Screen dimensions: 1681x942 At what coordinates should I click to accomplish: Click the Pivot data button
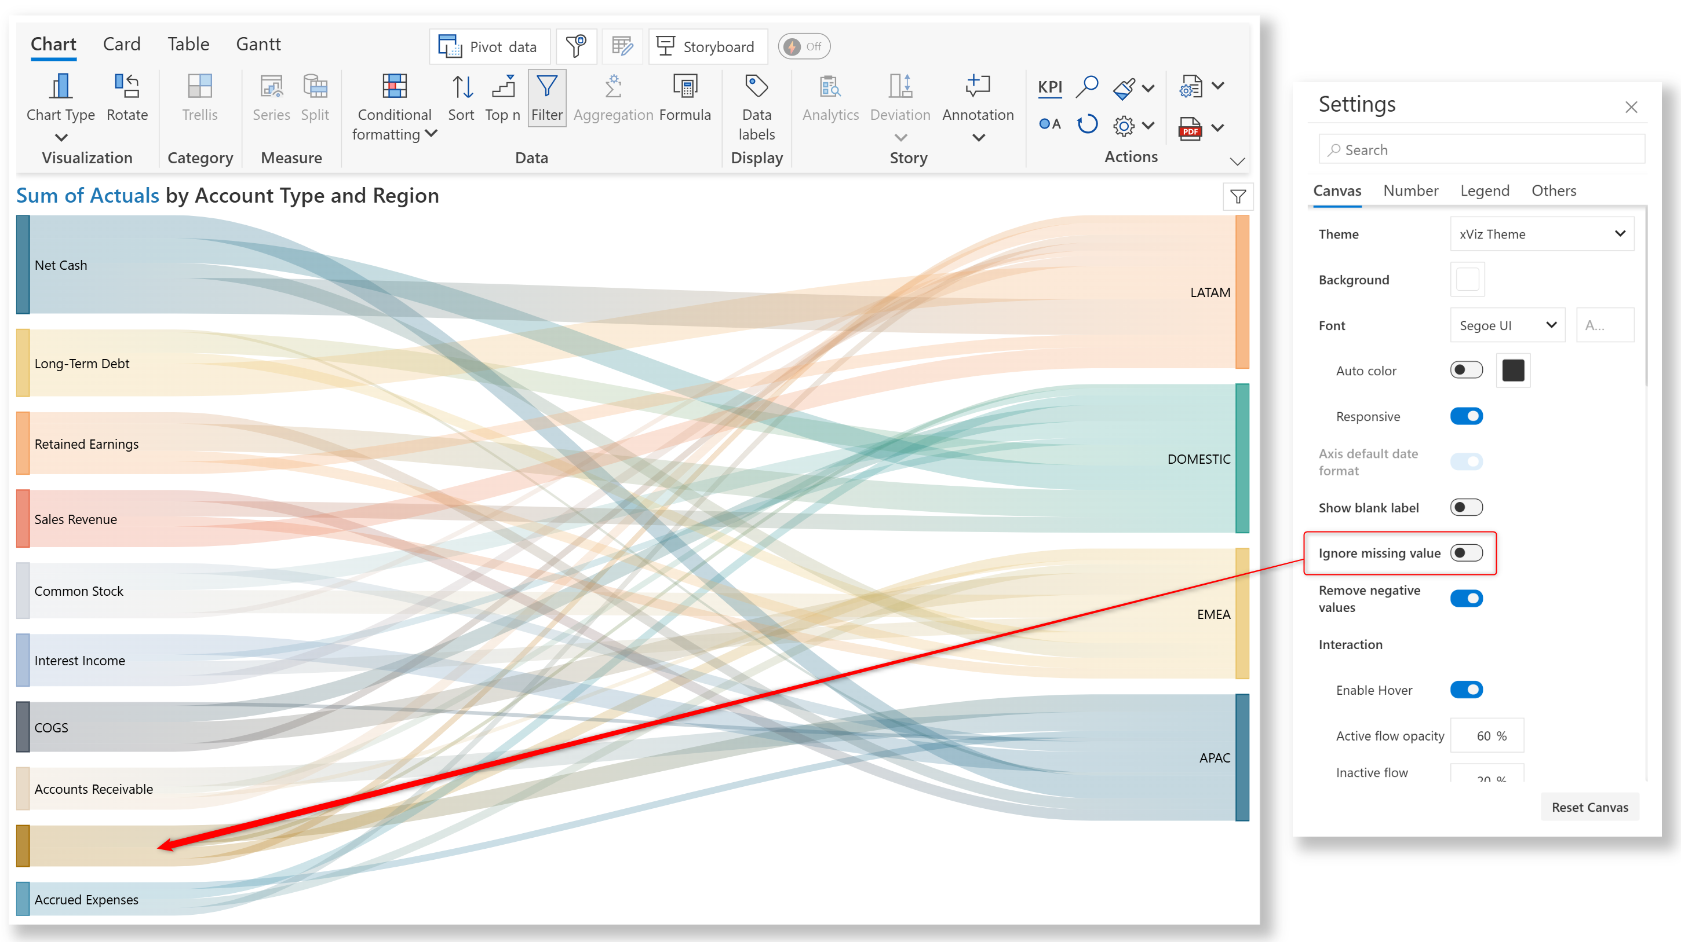(x=490, y=47)
